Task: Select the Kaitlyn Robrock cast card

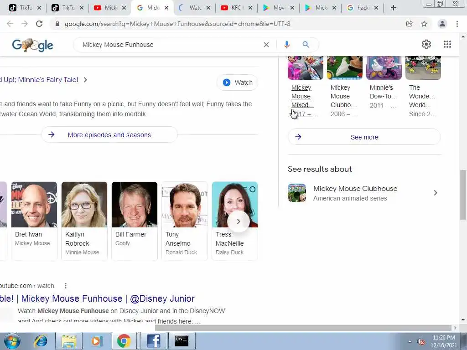Action: point(84,221)
